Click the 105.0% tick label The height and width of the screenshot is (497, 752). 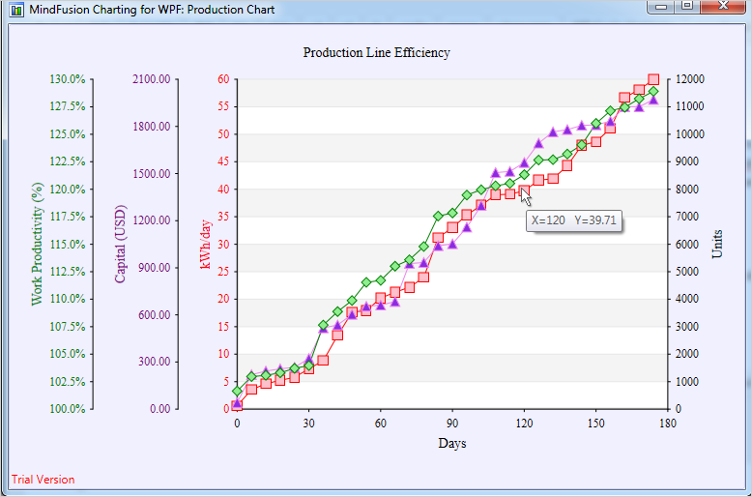(68, 354)
